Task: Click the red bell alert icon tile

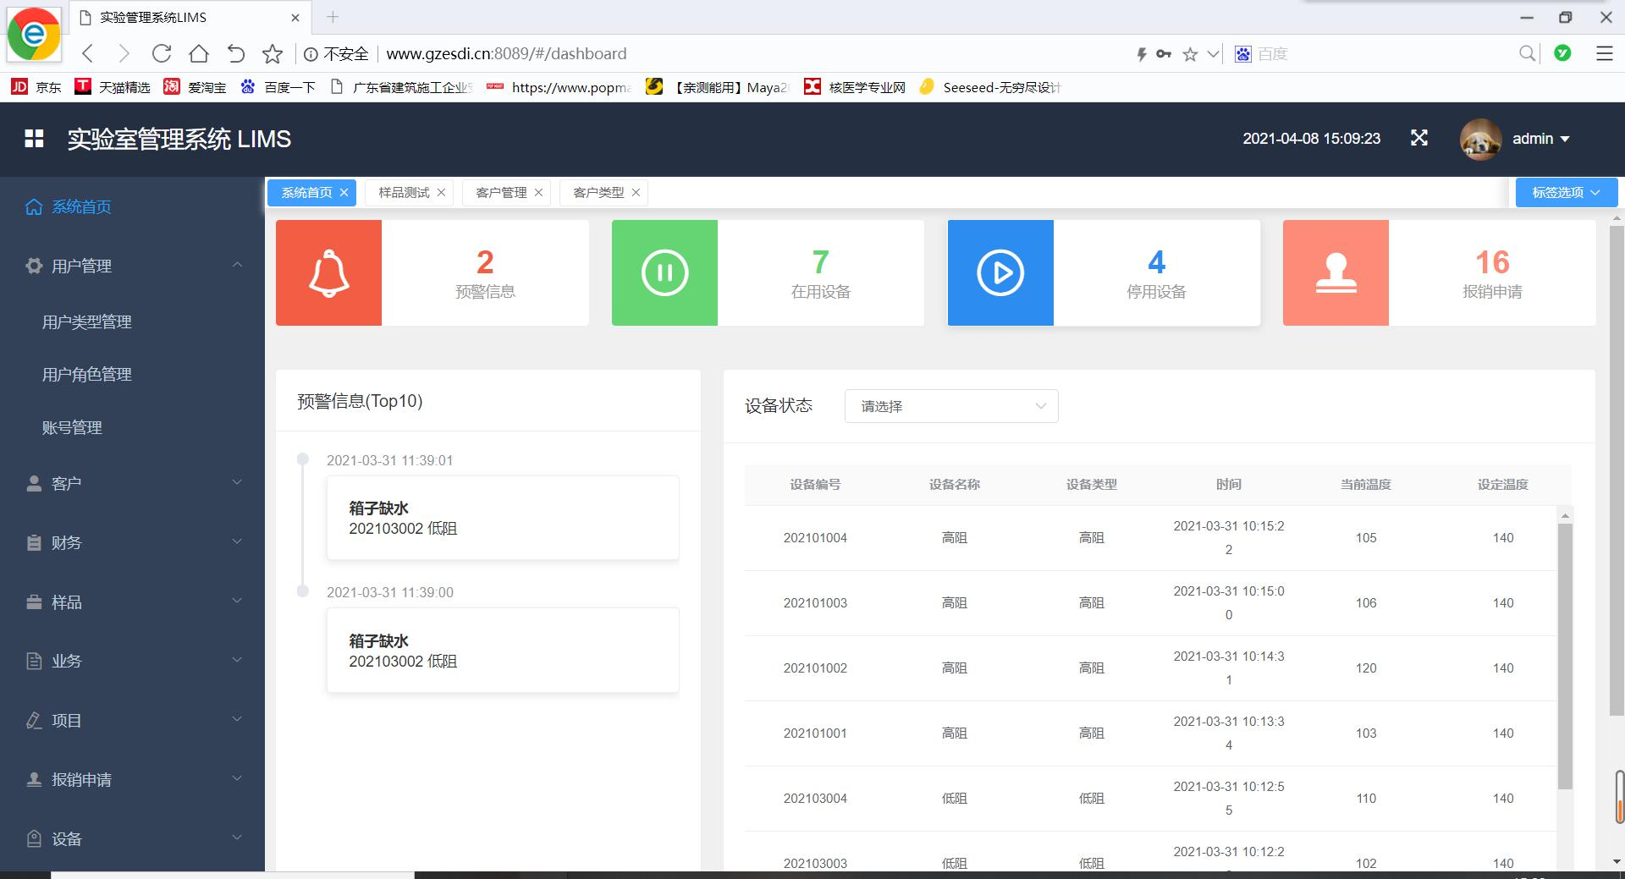Action: tap(328, 272)
